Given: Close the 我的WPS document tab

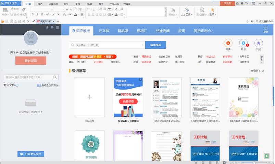Looking at the screenshot, I should tap(53, 22).
